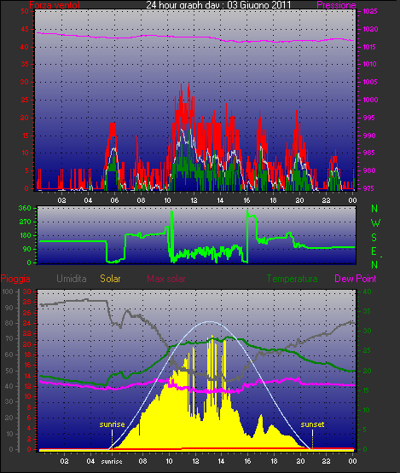Click the 28 value on the red rain axis

pyautogui.click(x=27, y=303)
